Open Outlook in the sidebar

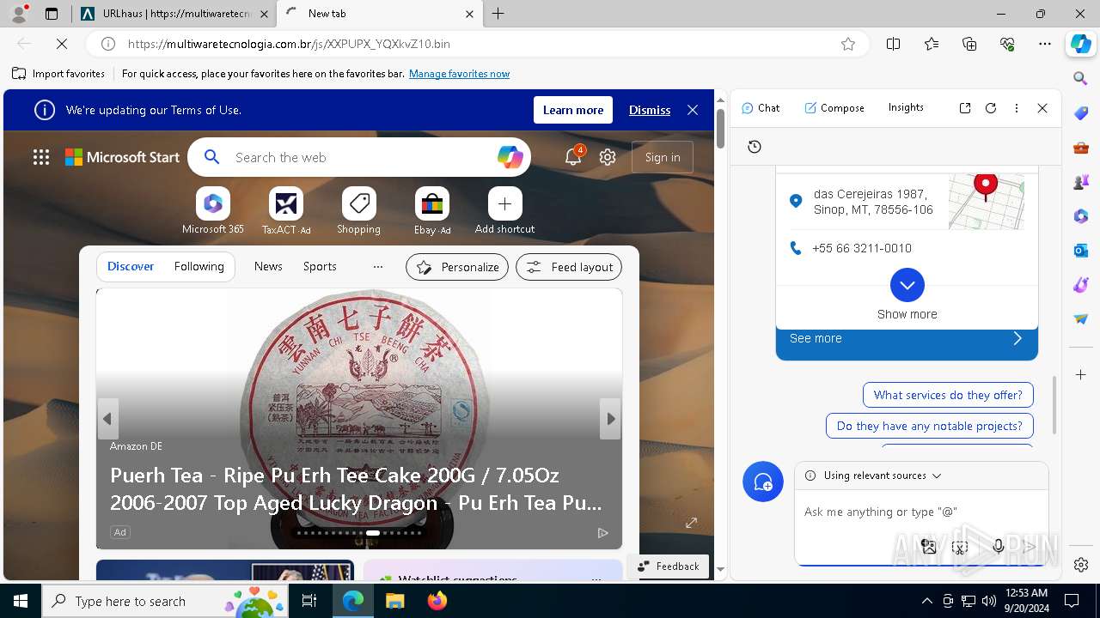1081,251
